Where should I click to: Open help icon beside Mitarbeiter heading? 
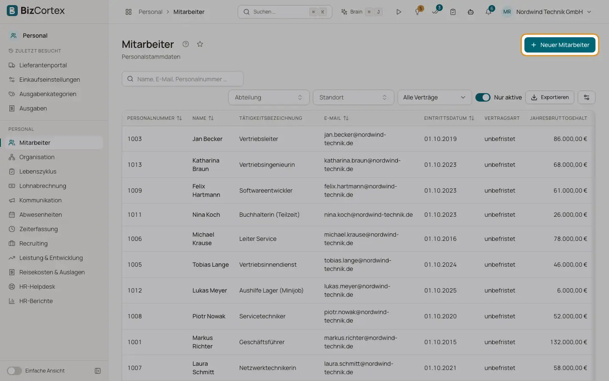pos(186,44)
